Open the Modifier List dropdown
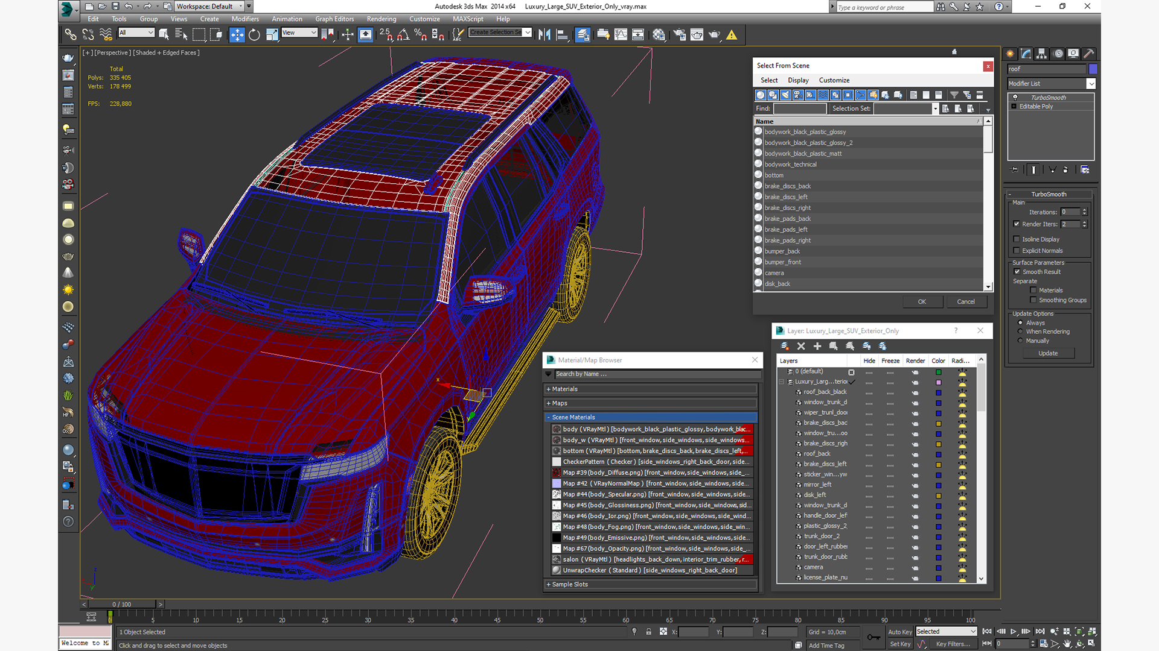This screenshot has height=651, width=1159. pyautogui.click(x=1051, y=84)
